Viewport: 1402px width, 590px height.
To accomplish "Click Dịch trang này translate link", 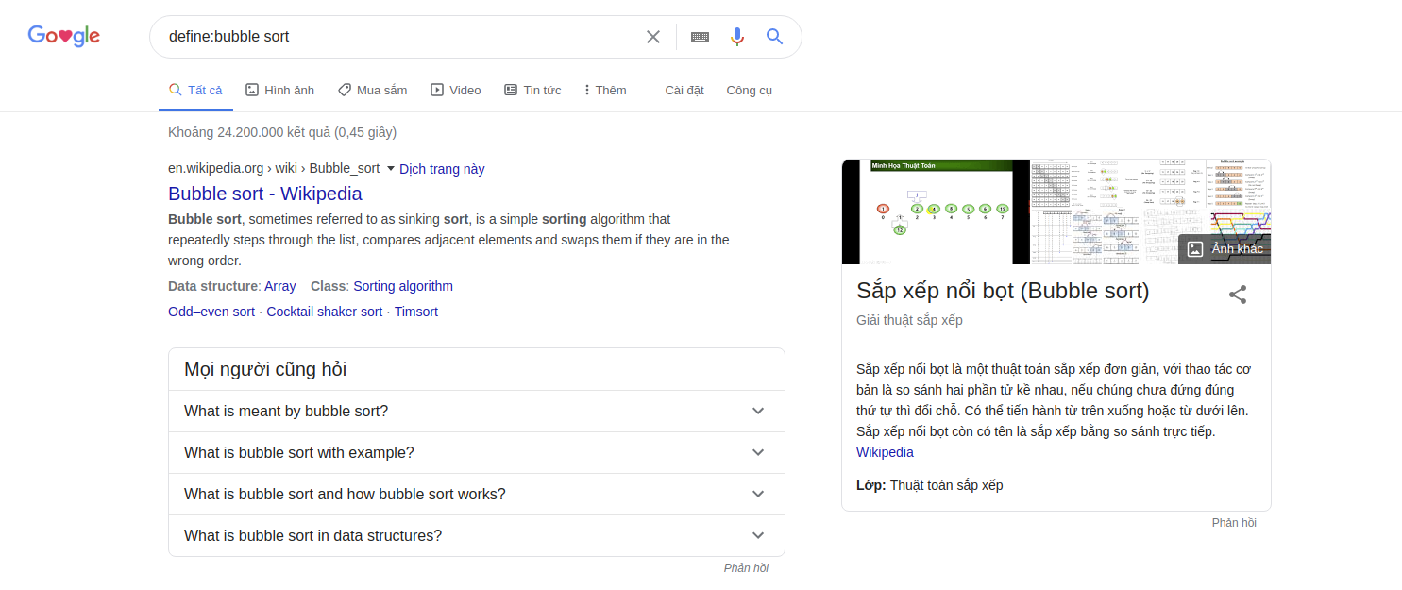I will click(x=442, y=169).
